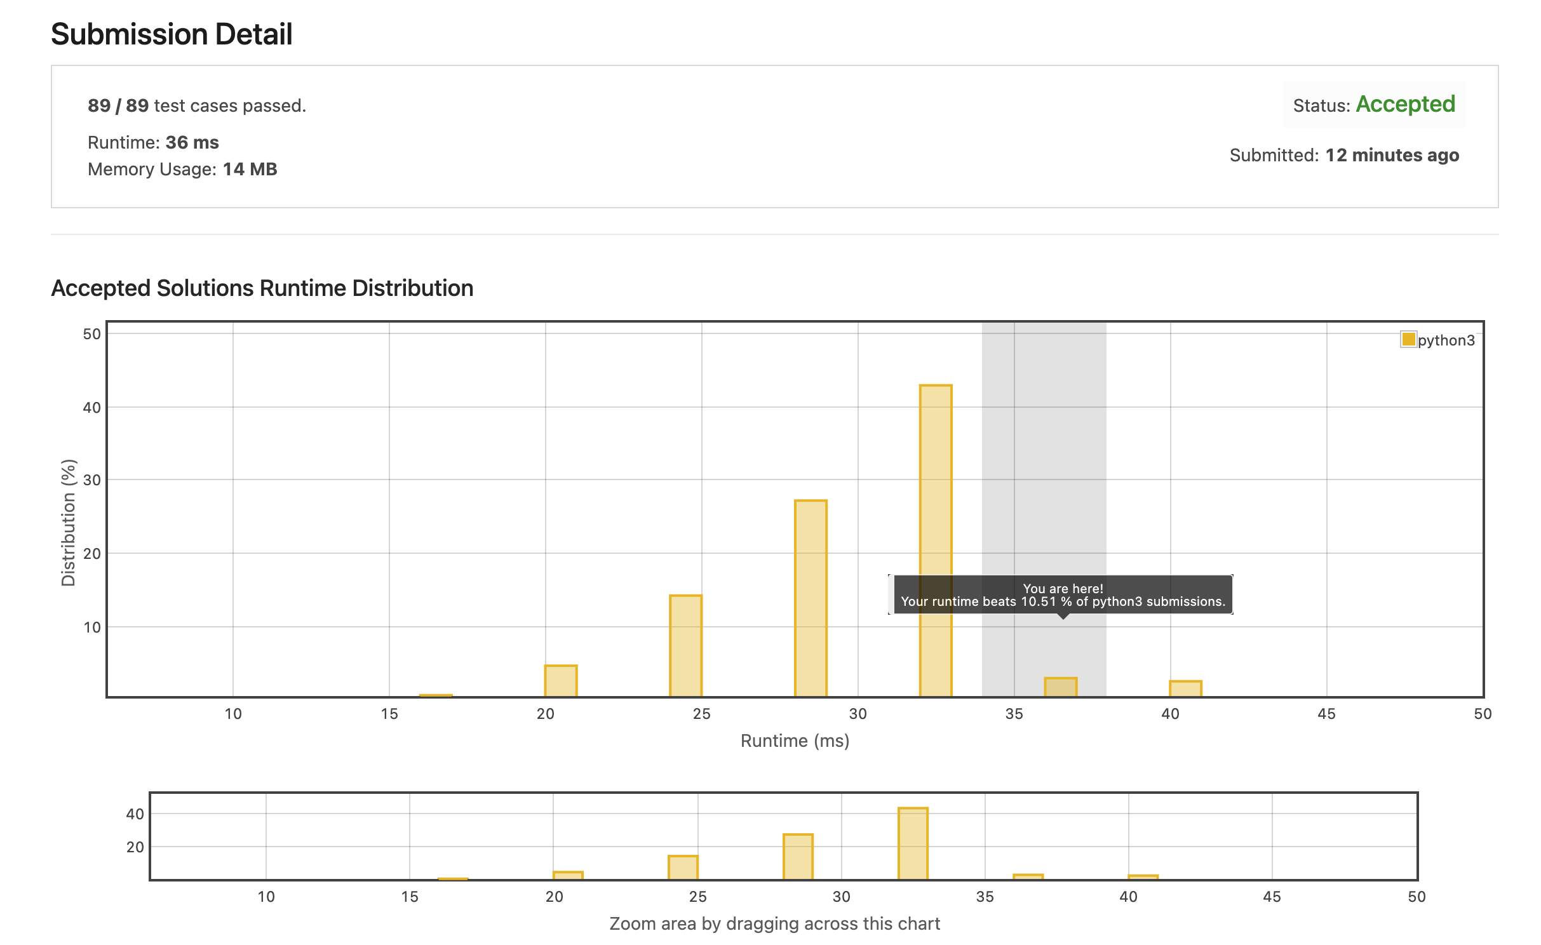Screen dimensions: 1541x945
Task: Click the tallest bar in overview chart
Action: click(x=913, y=843)
